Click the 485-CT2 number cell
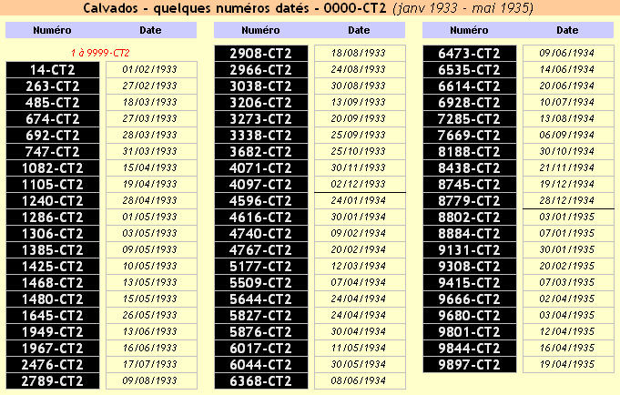This screenshot has height=395, width=620. coord(53,103)
